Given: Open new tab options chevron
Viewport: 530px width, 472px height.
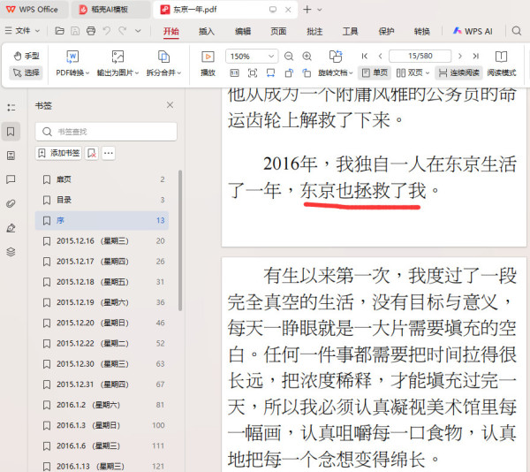Looking at the screenshot, I should click(x=320, y=10).
